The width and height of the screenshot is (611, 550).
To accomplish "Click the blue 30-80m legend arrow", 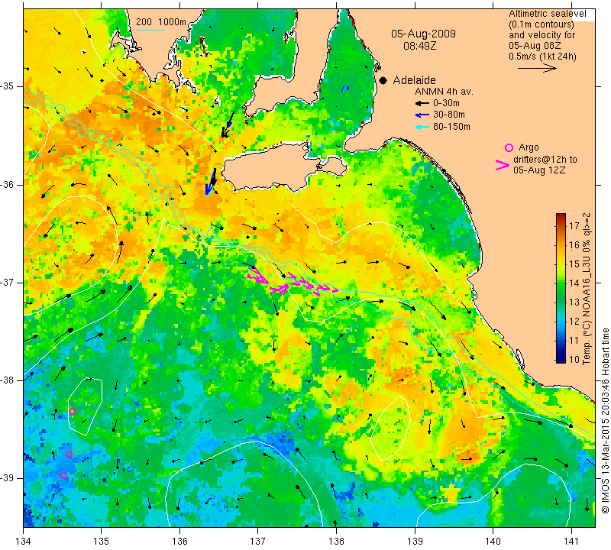I will (422, 115).
